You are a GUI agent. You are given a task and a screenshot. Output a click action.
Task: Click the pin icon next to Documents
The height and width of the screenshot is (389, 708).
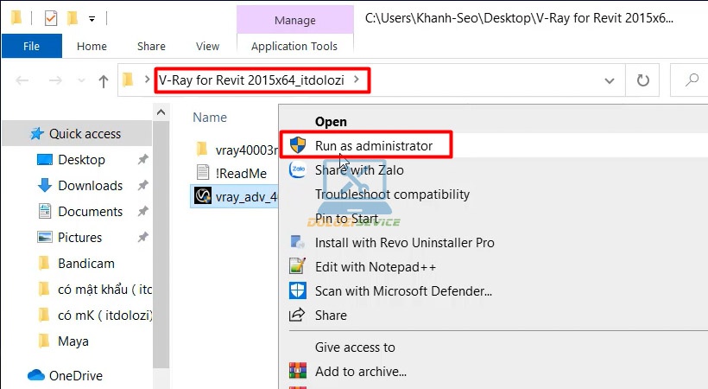pyautogui.click(x=142, y=211)
